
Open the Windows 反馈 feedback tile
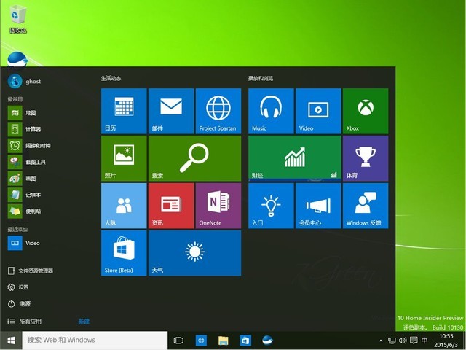(x=365, y=206)
